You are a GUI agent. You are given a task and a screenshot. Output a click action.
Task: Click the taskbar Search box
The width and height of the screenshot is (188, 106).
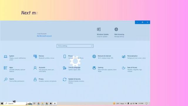pos(18,103)
